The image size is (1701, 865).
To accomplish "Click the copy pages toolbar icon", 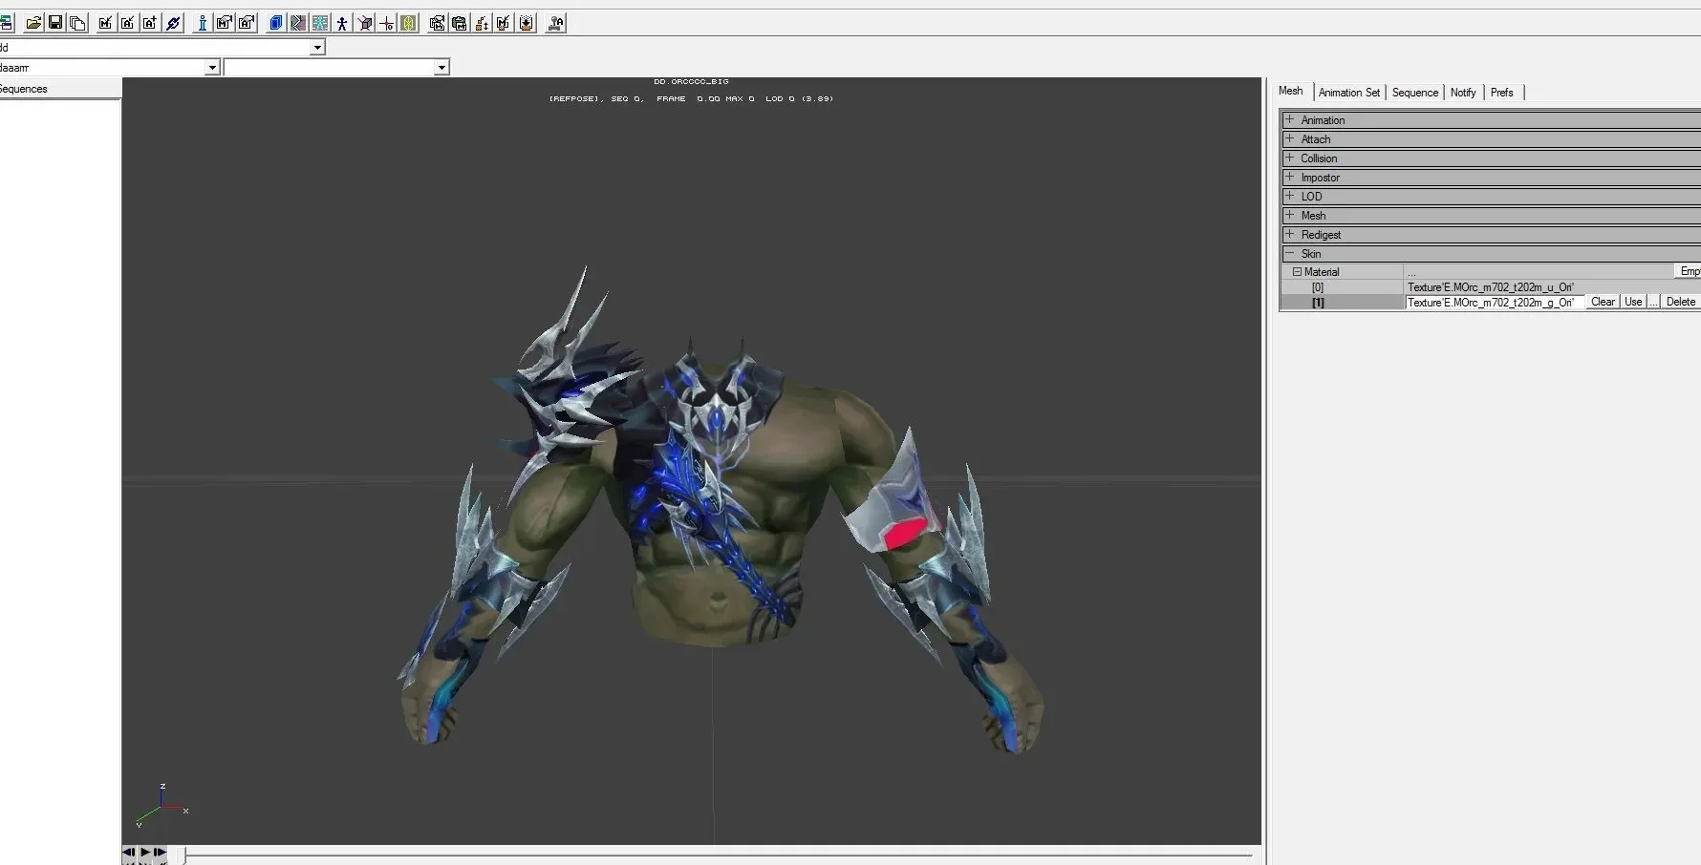I will tap(77, 23).
